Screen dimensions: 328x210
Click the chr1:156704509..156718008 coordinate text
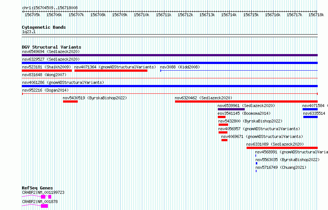(x=50, y=8)
